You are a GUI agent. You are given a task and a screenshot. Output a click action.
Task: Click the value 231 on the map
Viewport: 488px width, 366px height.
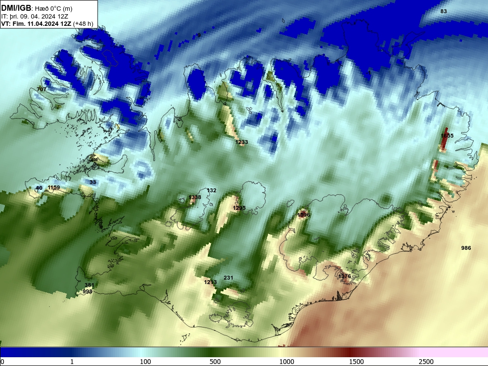pos(228,278)
